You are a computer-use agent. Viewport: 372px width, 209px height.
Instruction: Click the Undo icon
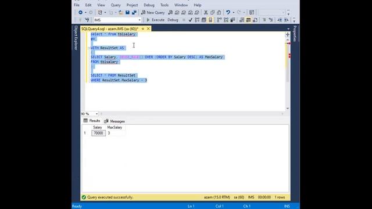pos(228,12)
